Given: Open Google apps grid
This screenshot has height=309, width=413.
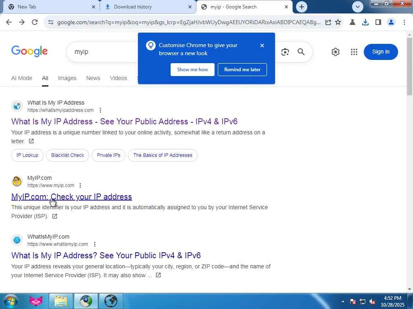Looking at the screenshot, I should pos(354,52).
